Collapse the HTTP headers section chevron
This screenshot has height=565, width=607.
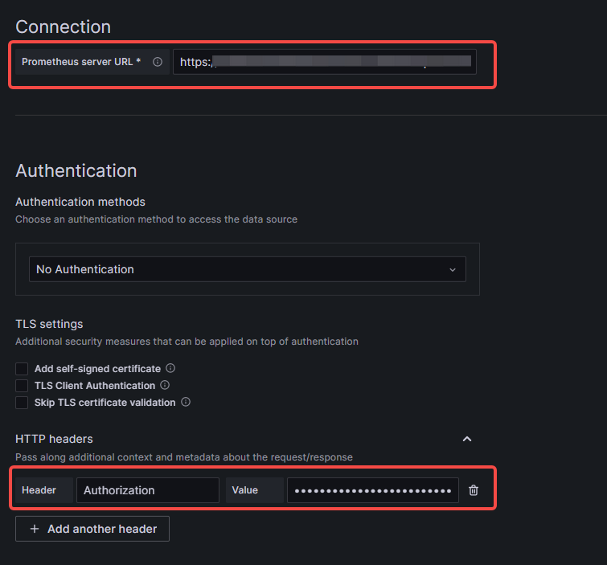(467, 439)
